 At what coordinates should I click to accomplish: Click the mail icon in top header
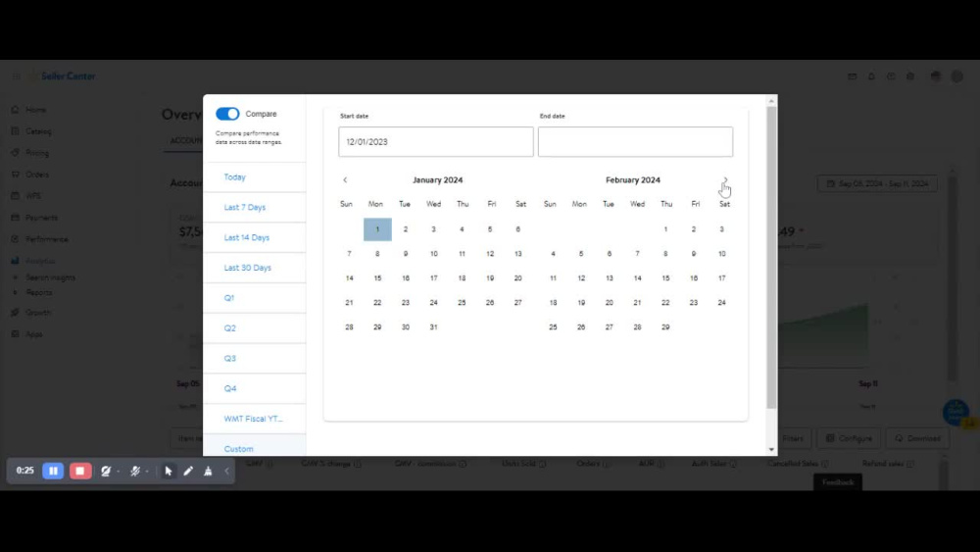852,76
